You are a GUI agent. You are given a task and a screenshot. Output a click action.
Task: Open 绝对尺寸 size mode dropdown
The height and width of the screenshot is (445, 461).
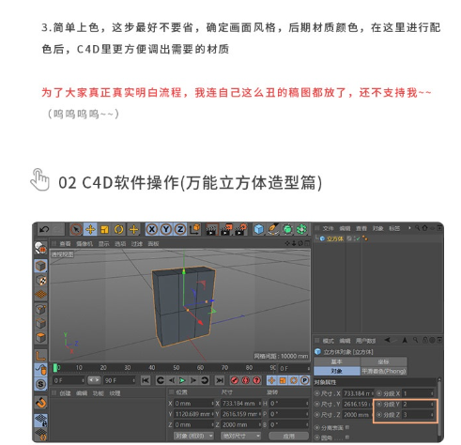coord(240,436)
